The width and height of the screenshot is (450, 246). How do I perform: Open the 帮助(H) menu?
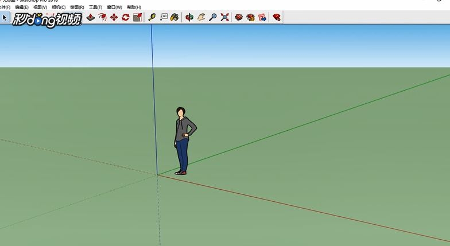click(134, 7)
